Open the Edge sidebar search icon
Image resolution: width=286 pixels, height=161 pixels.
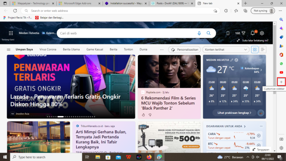(x=281, y=19)
